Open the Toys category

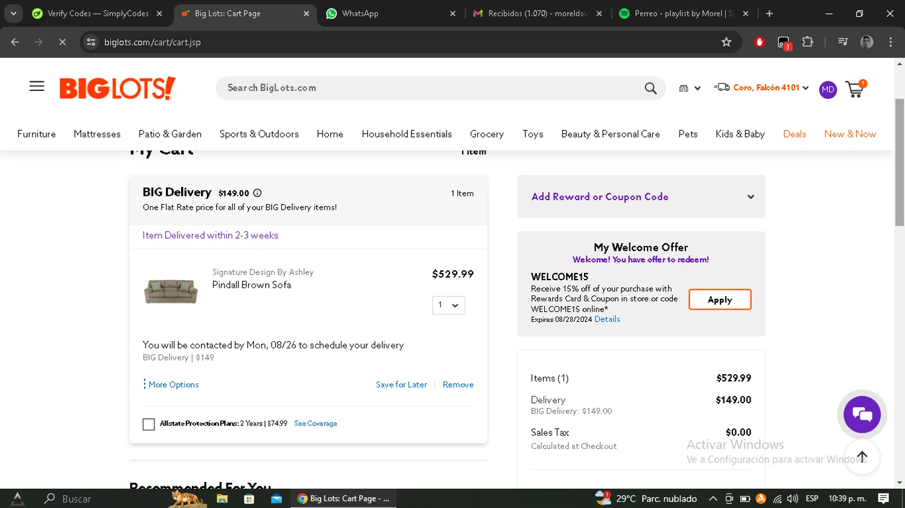pyautogui.click(x=533, y=134)
